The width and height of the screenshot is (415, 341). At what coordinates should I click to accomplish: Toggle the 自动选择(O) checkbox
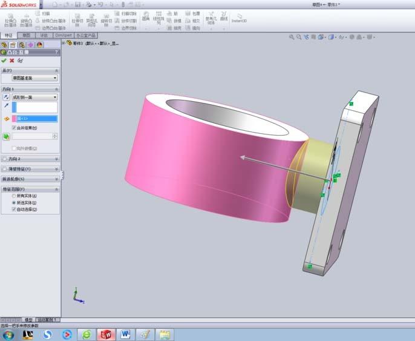click(x=14, y=210)
